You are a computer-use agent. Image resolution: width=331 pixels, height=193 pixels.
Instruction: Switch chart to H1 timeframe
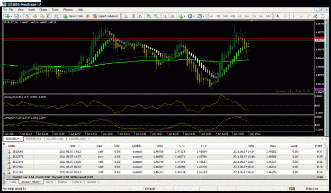[x=240, y=16]
